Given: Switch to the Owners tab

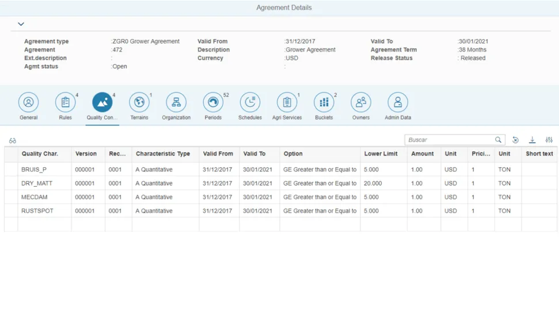Looking at the screenshot, I should point(361,103).
